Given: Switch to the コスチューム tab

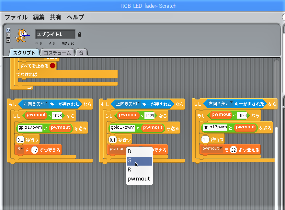Looking at the screenshot, I should (x=57, y=52).
